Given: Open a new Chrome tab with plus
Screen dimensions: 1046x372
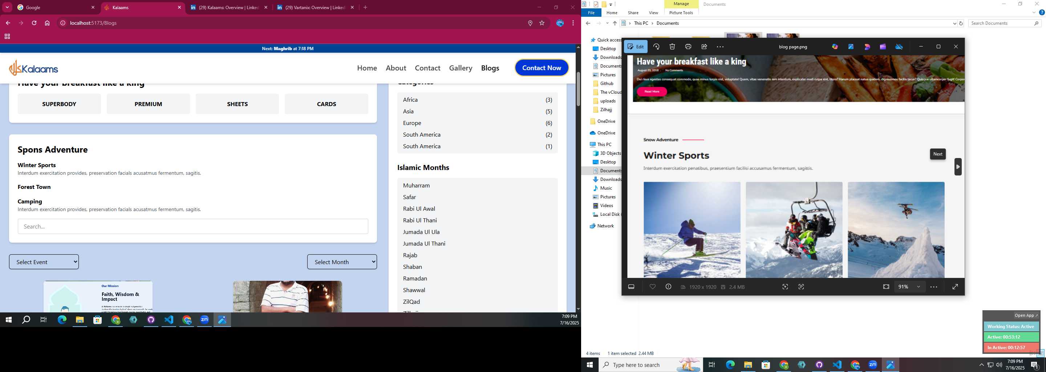Looking at the screenshot, I should pyautogui.click(x=365, y=7).
